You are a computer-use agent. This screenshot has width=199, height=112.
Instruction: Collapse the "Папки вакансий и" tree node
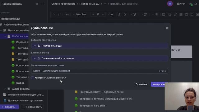[1, 30]
